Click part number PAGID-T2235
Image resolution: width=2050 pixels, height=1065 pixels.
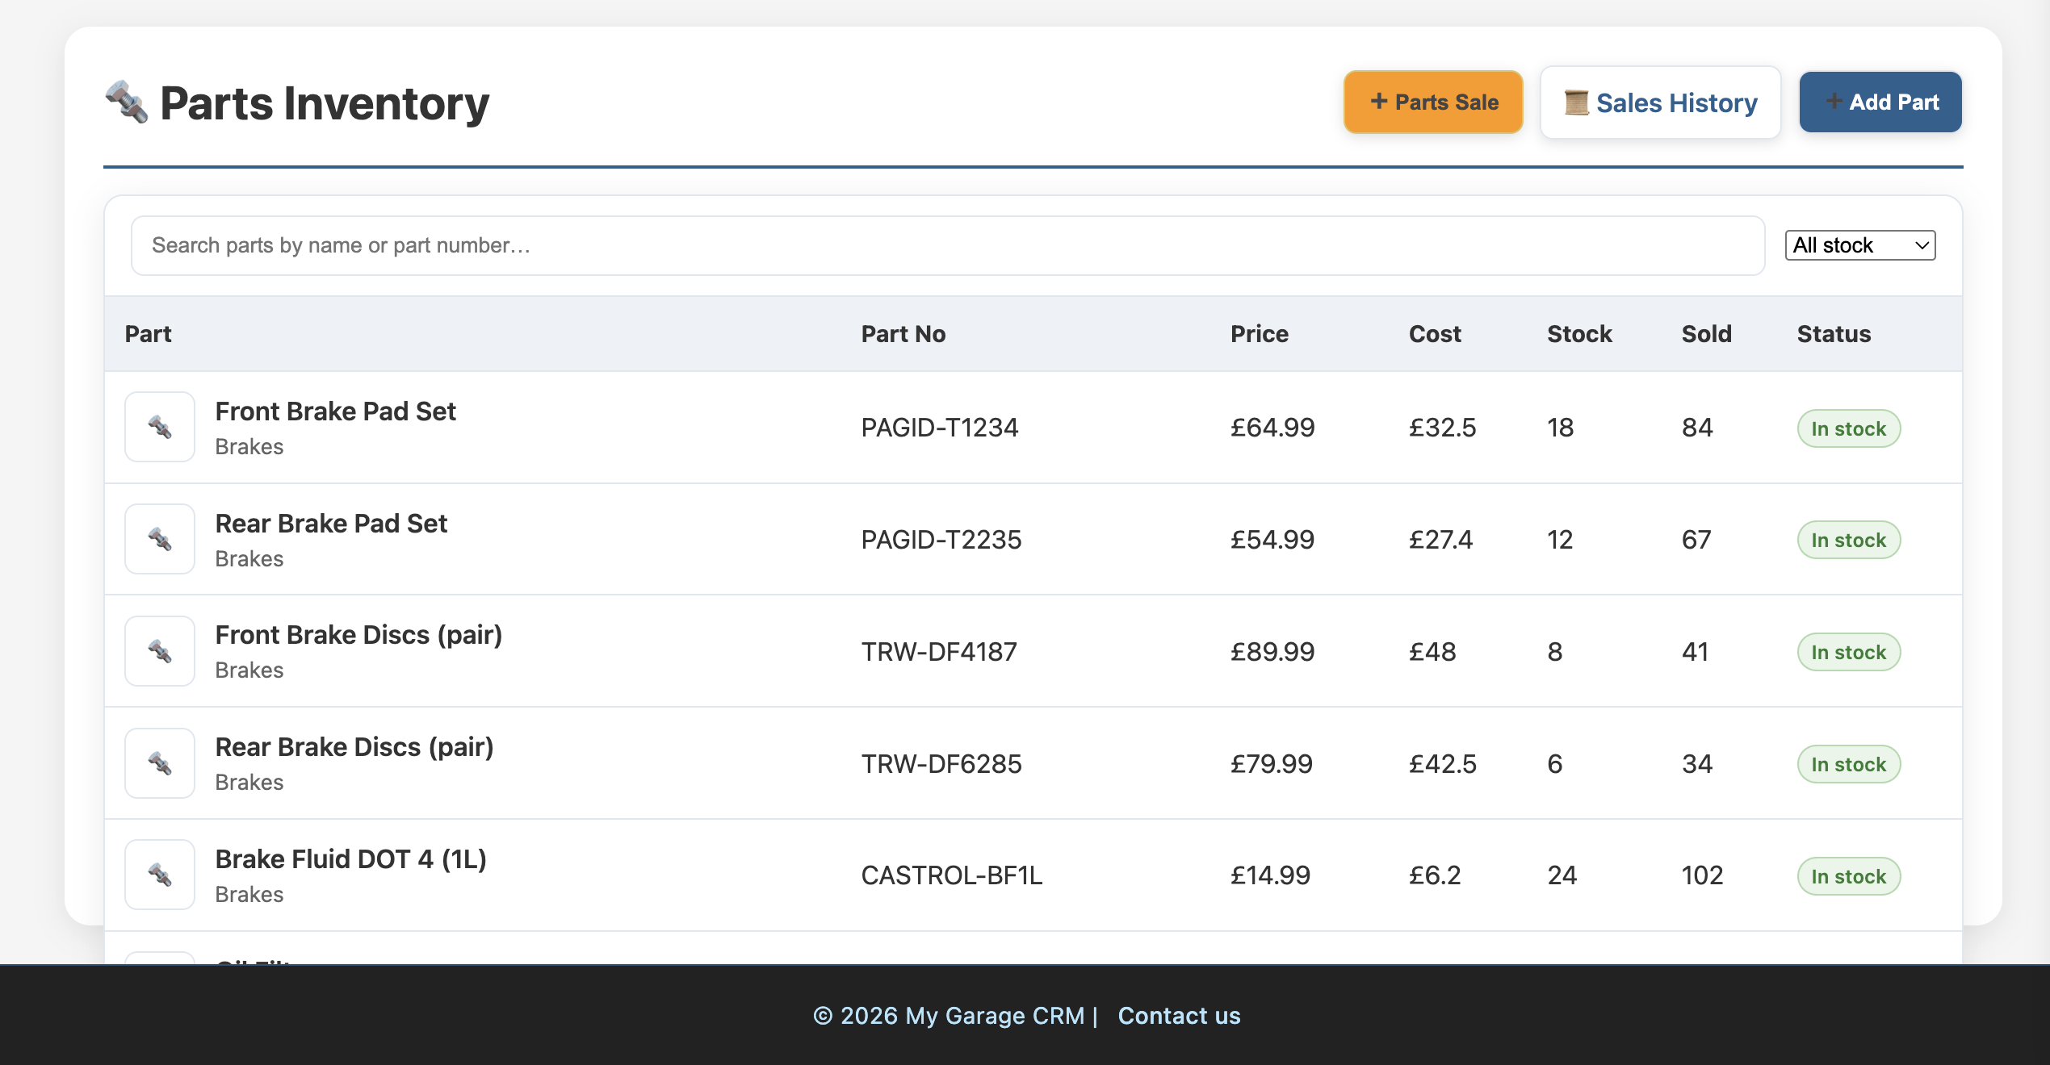pyautogui.click(x=941, y=540)
